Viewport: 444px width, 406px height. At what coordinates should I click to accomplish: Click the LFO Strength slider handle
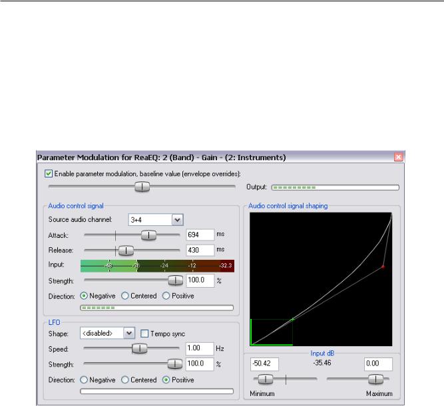(x=174, y=364)
